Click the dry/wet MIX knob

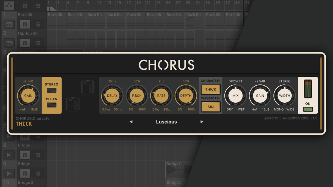[x=235, y=96]
